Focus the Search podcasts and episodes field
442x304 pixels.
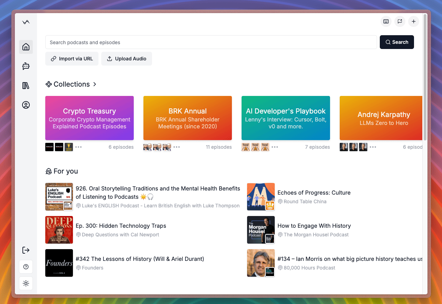(211, 42)
